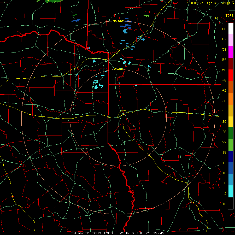
Task: Pick the magenta legend color above 54
Action: [231, 52]
